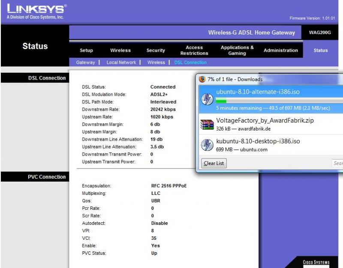Click the Pcr Rate label

point(91,208)
